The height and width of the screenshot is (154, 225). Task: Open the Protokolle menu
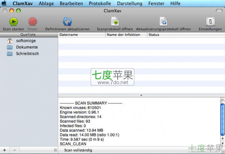[x=100, y=3]
